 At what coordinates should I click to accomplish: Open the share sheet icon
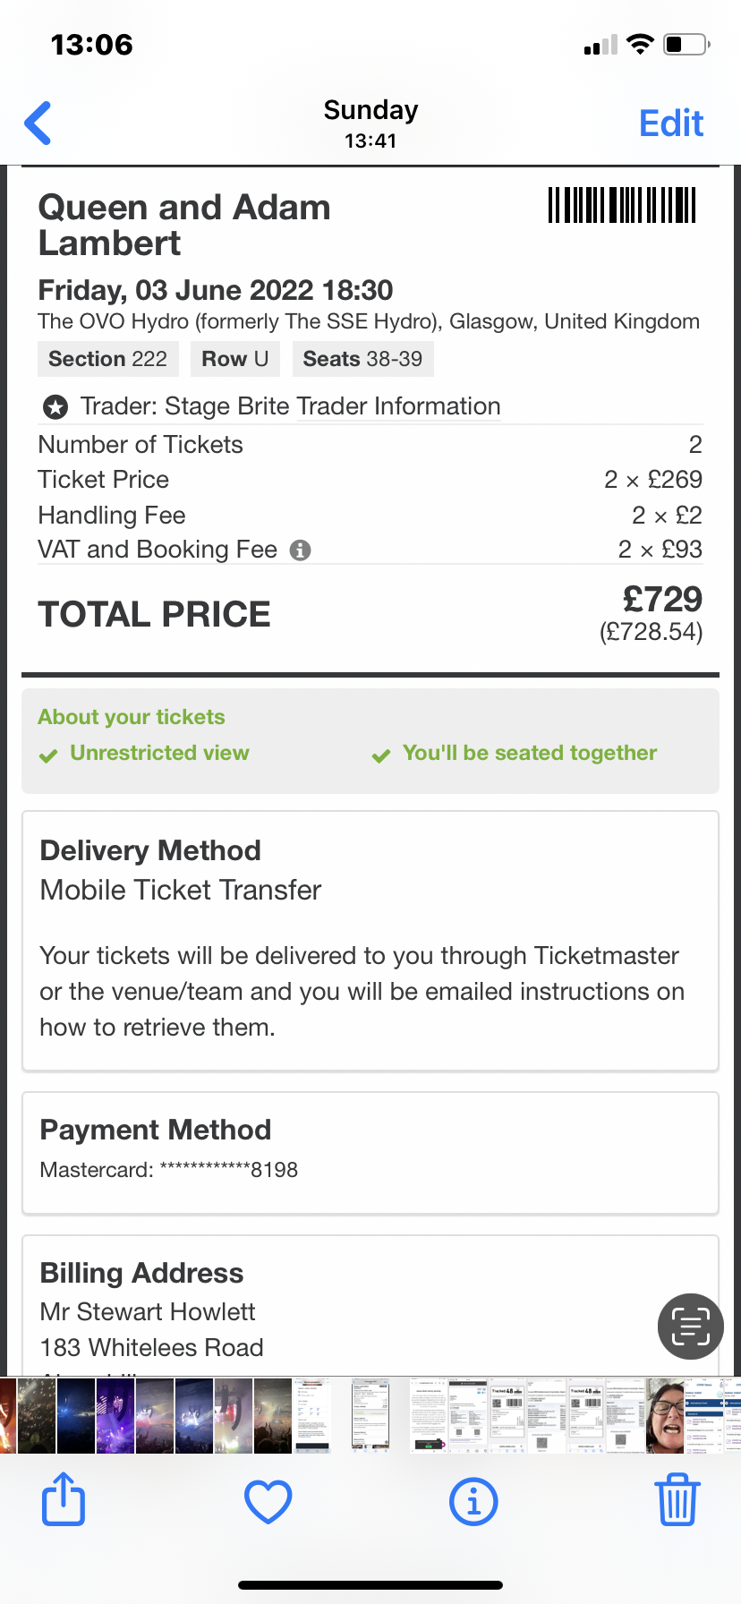[64, 1500]
